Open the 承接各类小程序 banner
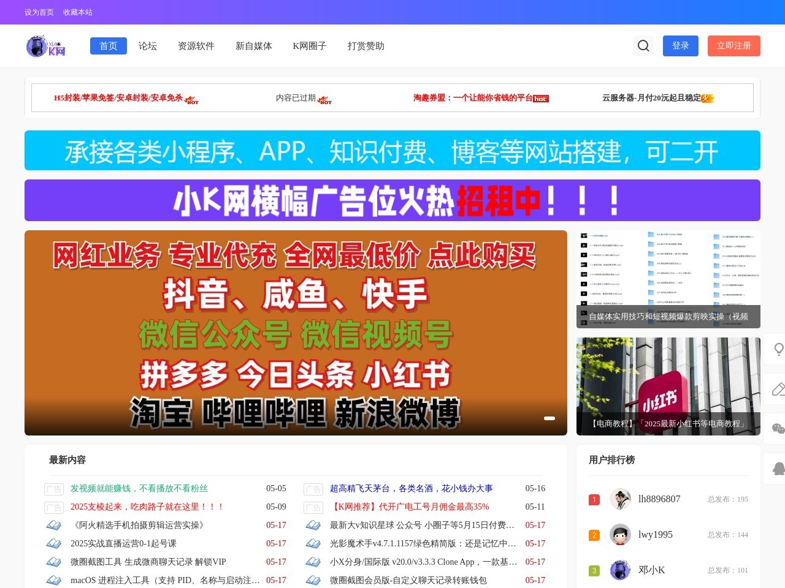Viewport: 785px width, 588px height. pos(392,150)
